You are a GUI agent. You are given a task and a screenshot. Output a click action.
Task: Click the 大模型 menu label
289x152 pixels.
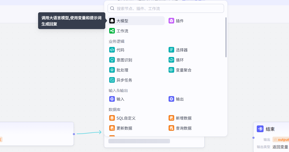click(122, 21)
